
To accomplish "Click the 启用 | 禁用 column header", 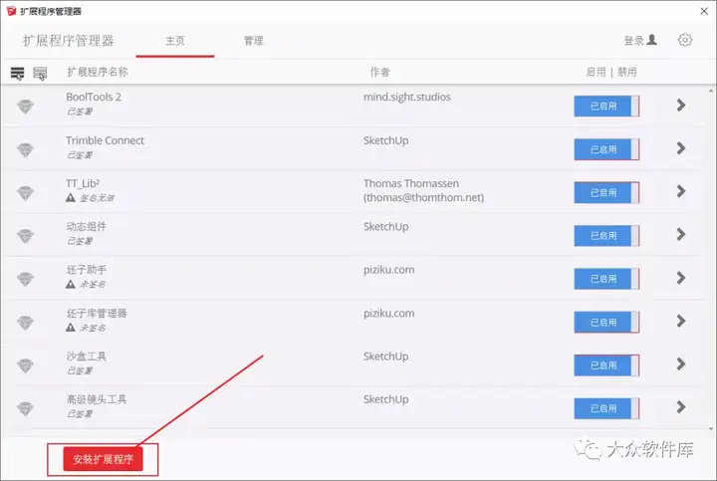I will pos(611,72).
